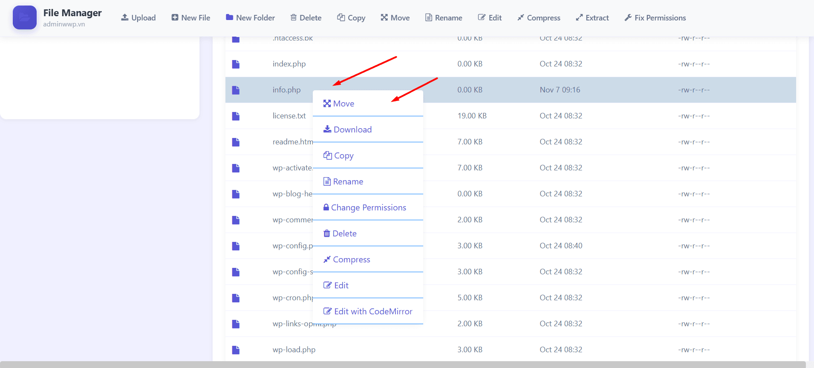Click Compress in the top toolbar
The height and width of the screenshot is (368, 814).
point(539,18)
